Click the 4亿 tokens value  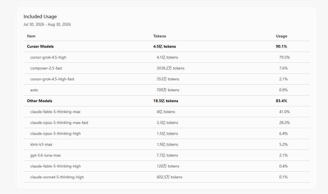point(166,112)
